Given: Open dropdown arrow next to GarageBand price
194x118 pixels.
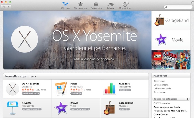Looking at the screenshot, I should pyautogui.click(x=128, y=109).
